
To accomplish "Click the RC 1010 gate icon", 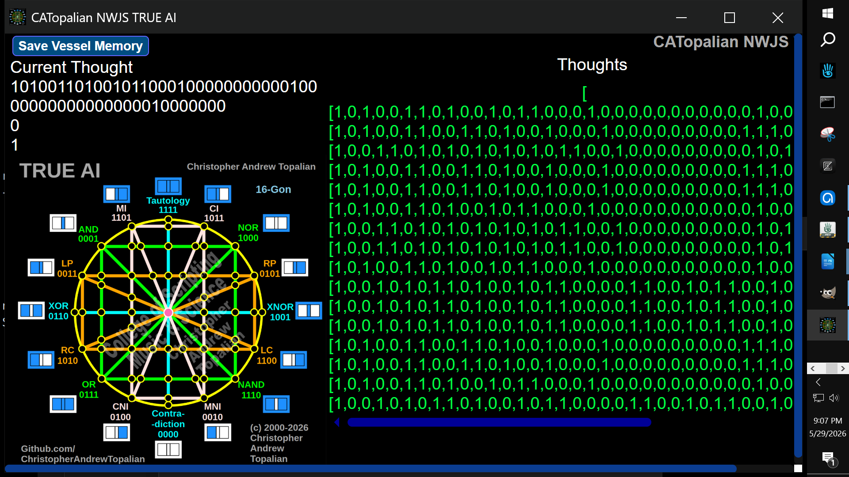I will pyautogui.click(x=41, y=360).
